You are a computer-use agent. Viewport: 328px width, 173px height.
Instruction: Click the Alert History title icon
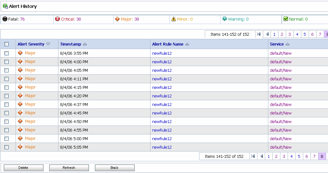[x=5, y=6]
